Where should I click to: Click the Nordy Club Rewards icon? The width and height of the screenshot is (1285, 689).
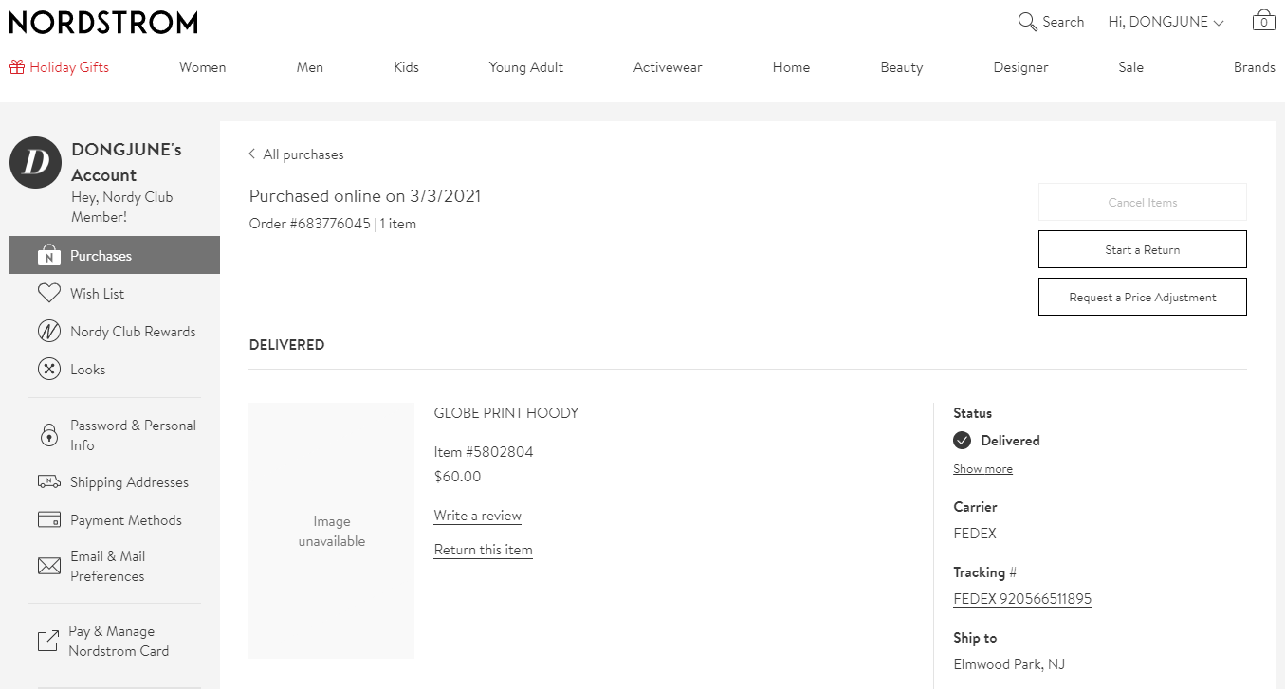tap(49, 332)
